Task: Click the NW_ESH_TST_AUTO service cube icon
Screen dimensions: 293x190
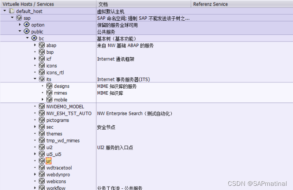Action: click(x=42, y=113)
